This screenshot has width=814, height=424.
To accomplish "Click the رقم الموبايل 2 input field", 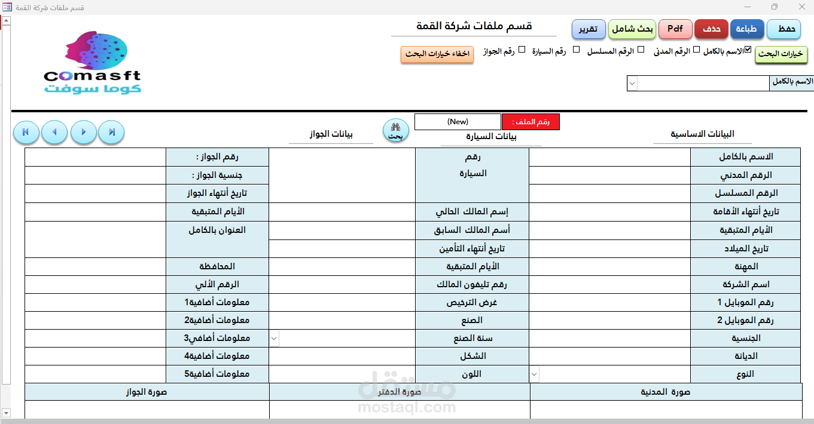I will (x=609, y=321).
